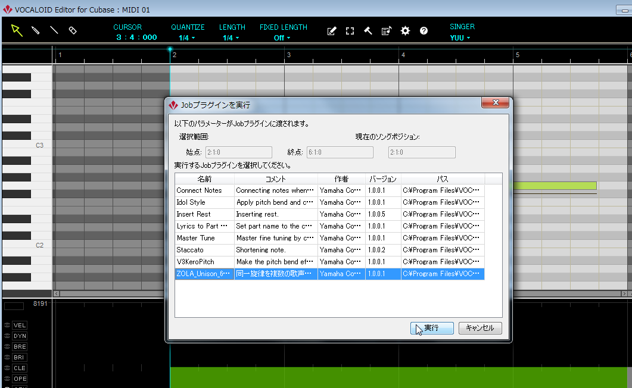Click the note edit icon in toolbar
This screenshot has width=632, height=388.
(332, 31)
